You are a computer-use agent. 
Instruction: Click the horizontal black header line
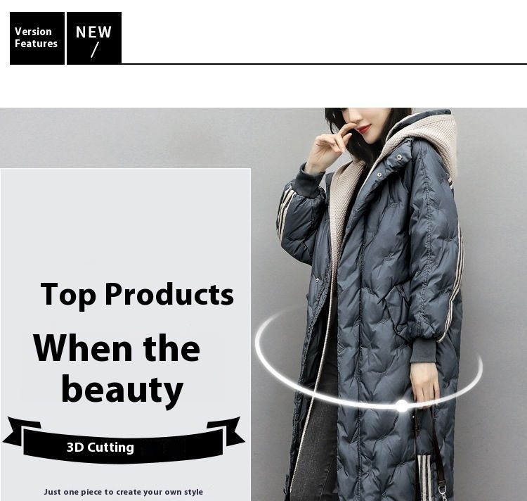pos(324,63)
